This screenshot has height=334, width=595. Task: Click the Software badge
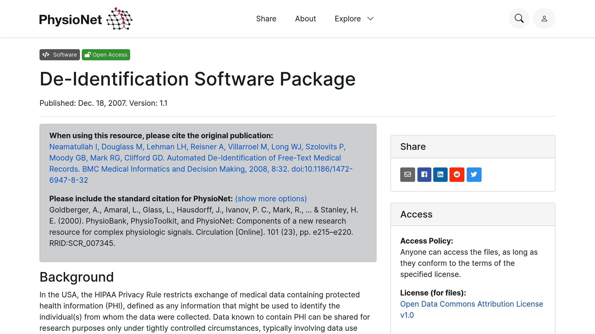[x=60, y=55]
